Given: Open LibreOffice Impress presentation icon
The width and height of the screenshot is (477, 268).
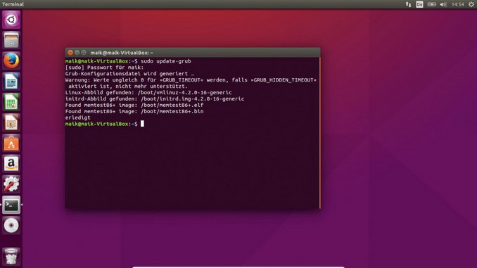Looking at the screenshot, I should [x=11, y=122].
